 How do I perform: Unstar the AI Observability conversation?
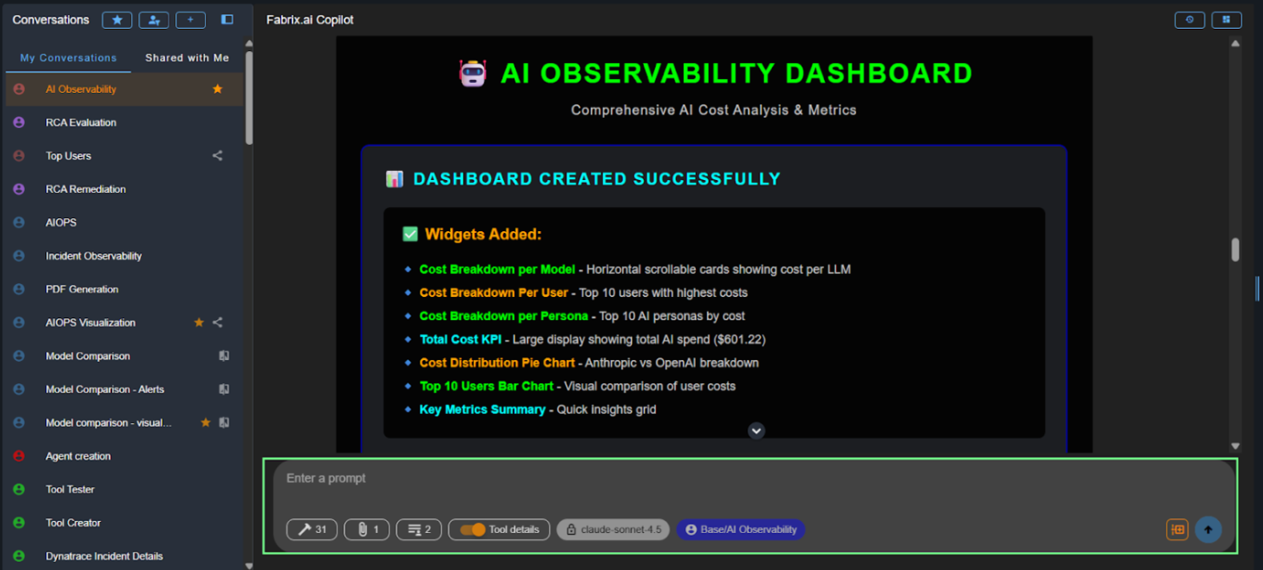click(x=217, y=89)
